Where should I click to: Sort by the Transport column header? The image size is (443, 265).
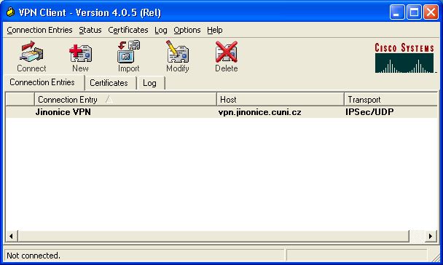coord(391,99)
